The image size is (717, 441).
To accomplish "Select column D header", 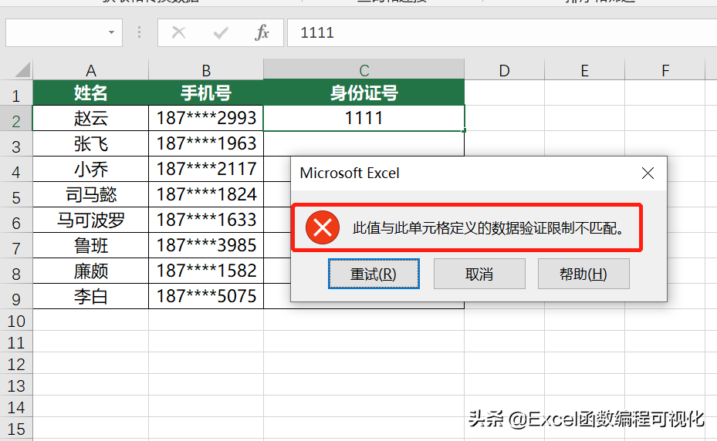I will 504,70.
